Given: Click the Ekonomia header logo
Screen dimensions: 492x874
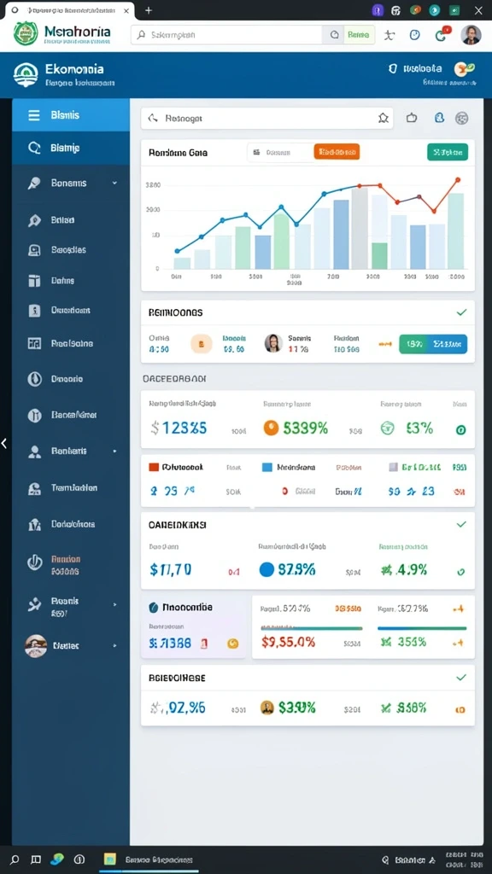Looking at the screenshot, I should click(x=25, y=75).
